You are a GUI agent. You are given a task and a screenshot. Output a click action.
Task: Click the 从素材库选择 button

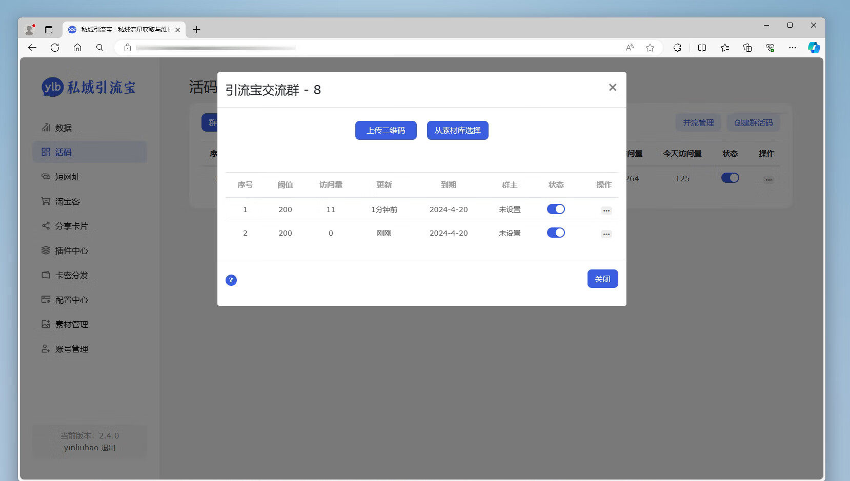[457, 130]
